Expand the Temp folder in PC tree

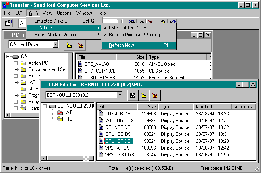[16, 108]
